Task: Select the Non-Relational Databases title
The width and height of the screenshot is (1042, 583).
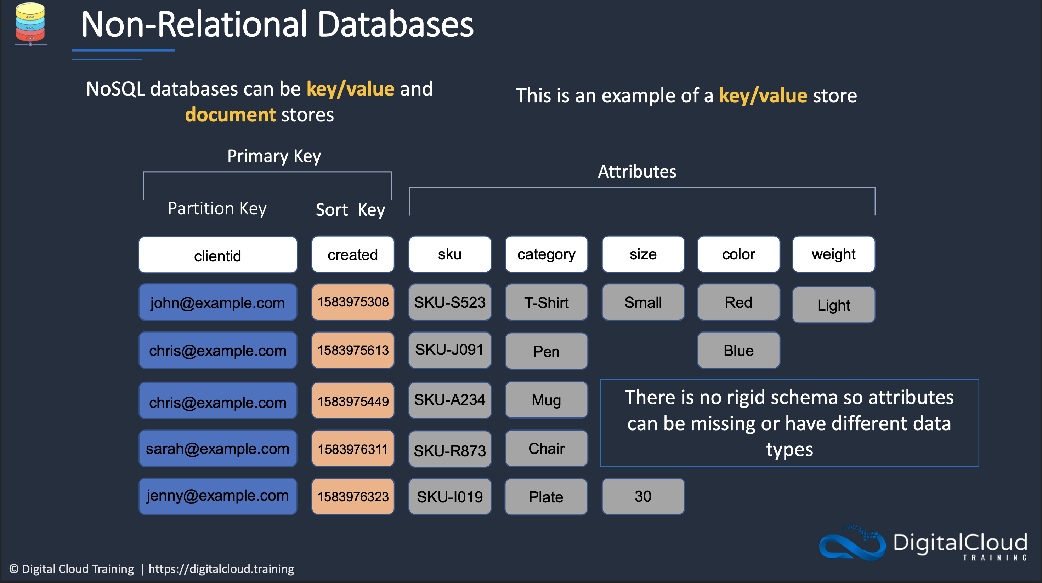Action: point(277,25)
